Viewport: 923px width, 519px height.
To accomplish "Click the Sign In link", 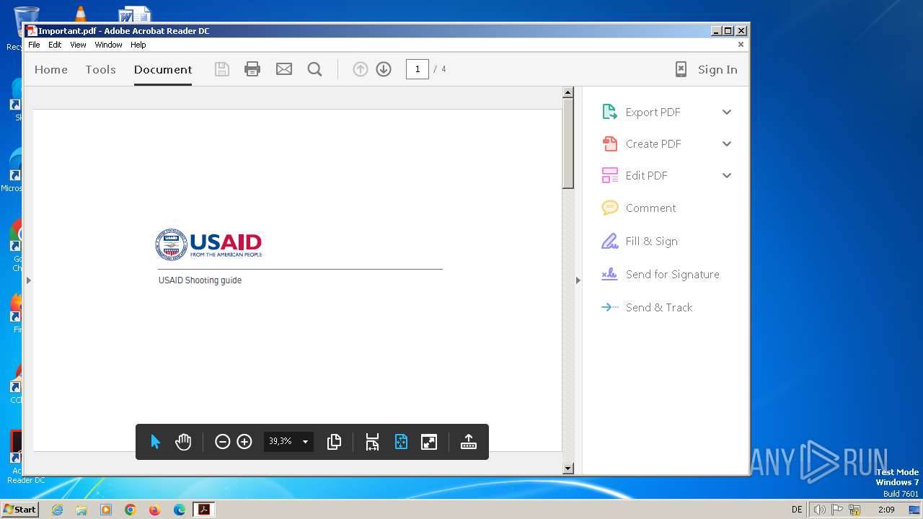I will 717,69.
